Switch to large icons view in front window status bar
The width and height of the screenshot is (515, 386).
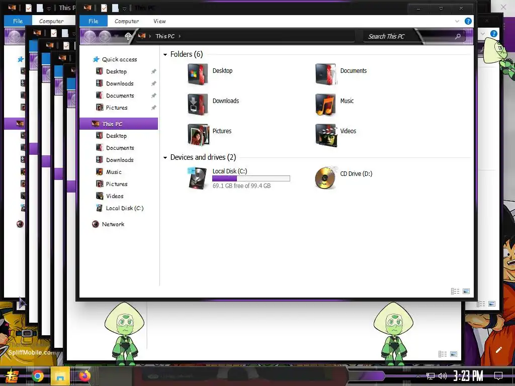pos(466,291)
